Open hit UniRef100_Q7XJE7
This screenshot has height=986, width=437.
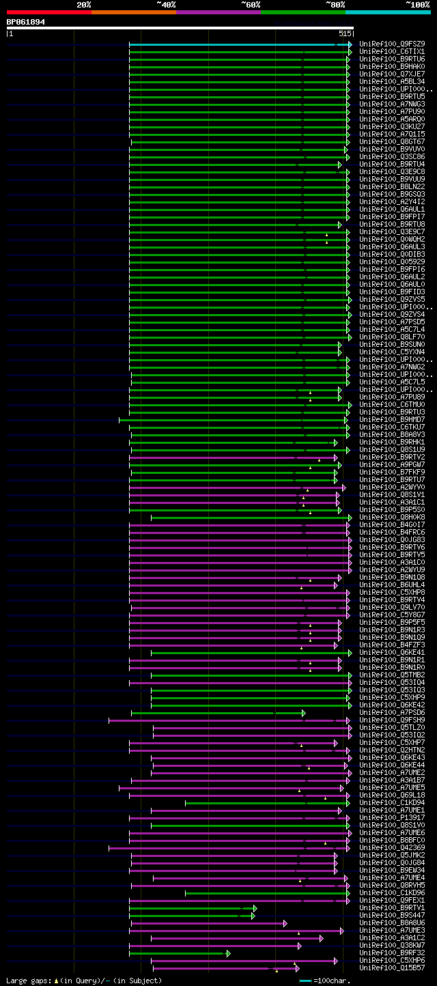392,74
